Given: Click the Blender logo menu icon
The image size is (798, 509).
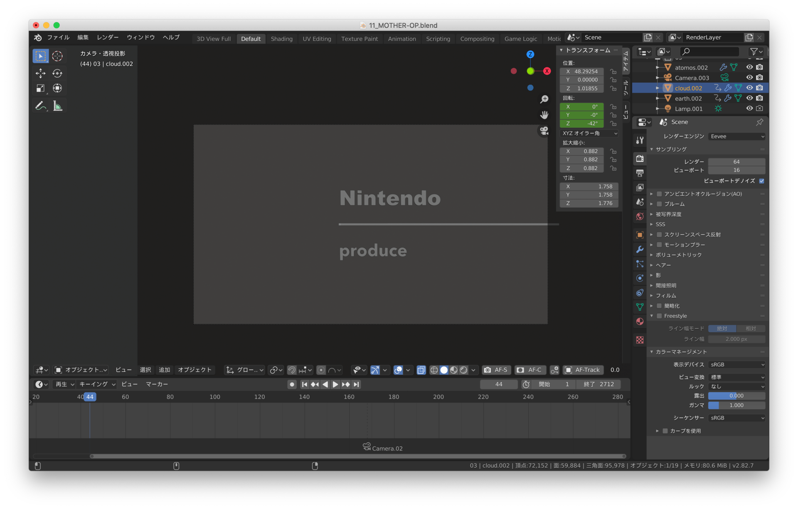Looking at the screenshot, I should coord(38,37).
